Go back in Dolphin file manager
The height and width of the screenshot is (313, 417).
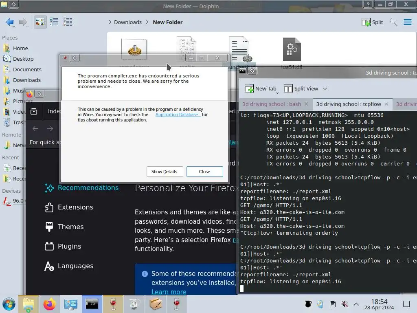pos(10,22)
